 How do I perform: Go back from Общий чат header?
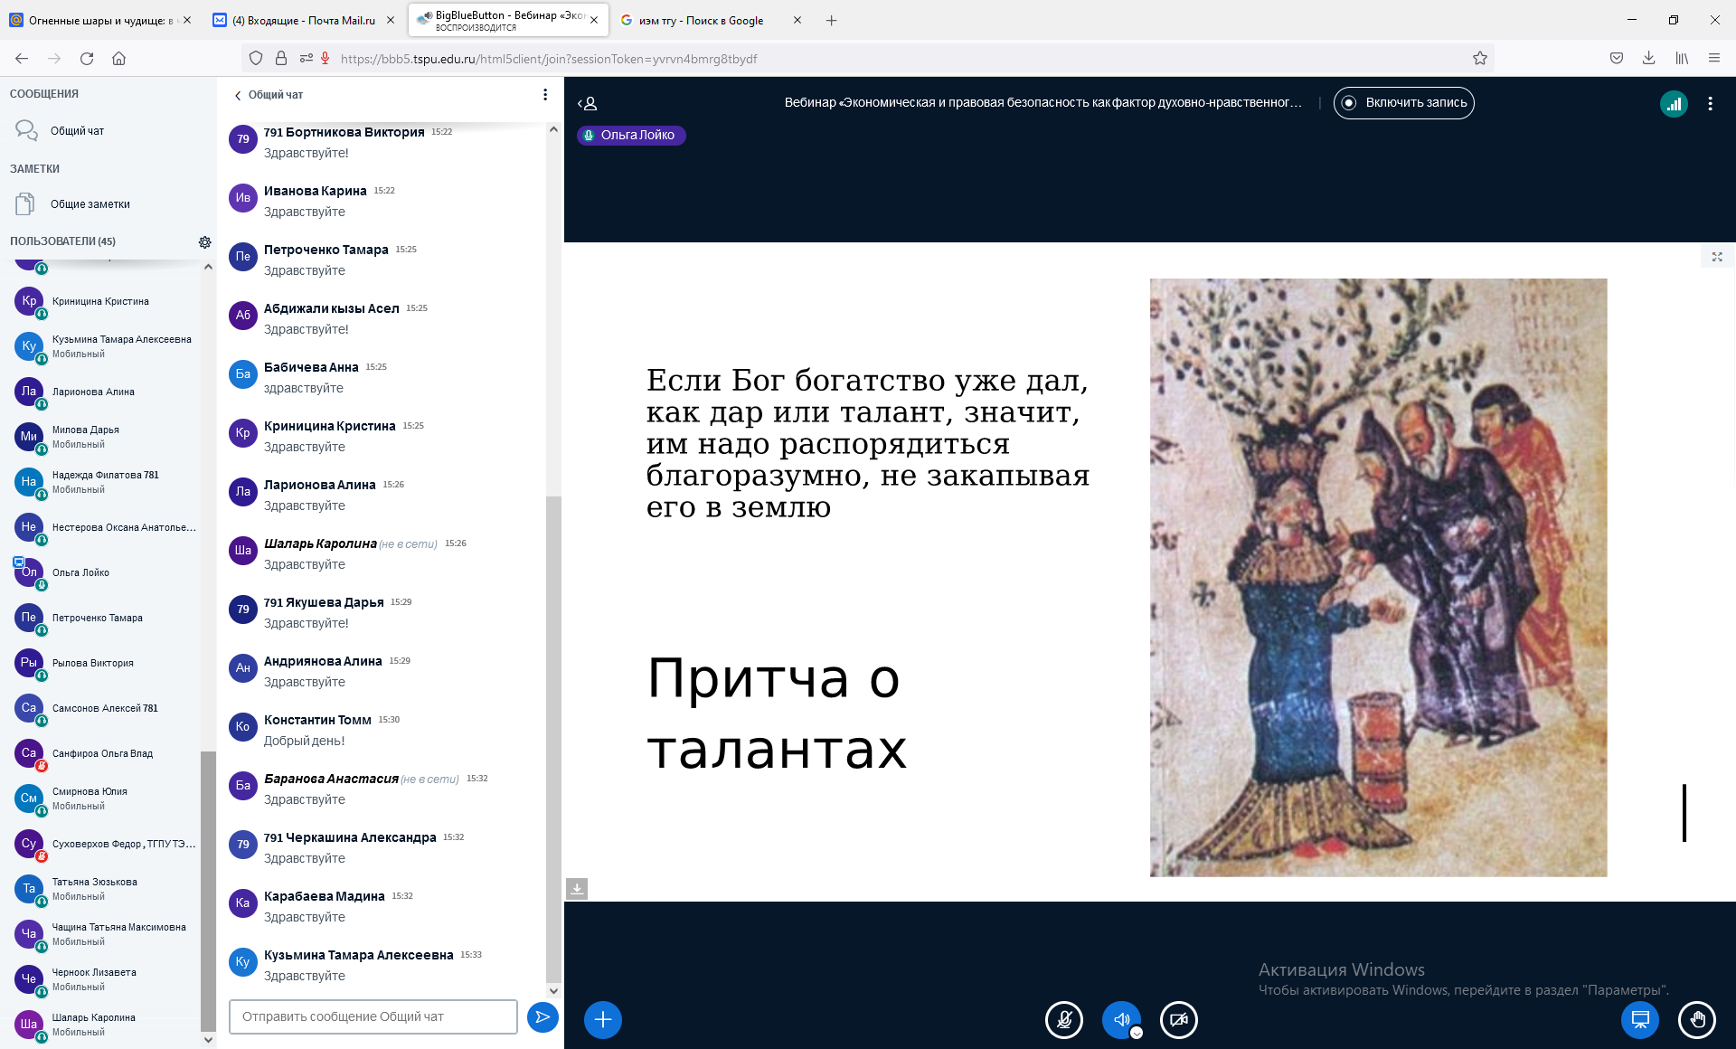pos(269,95)
